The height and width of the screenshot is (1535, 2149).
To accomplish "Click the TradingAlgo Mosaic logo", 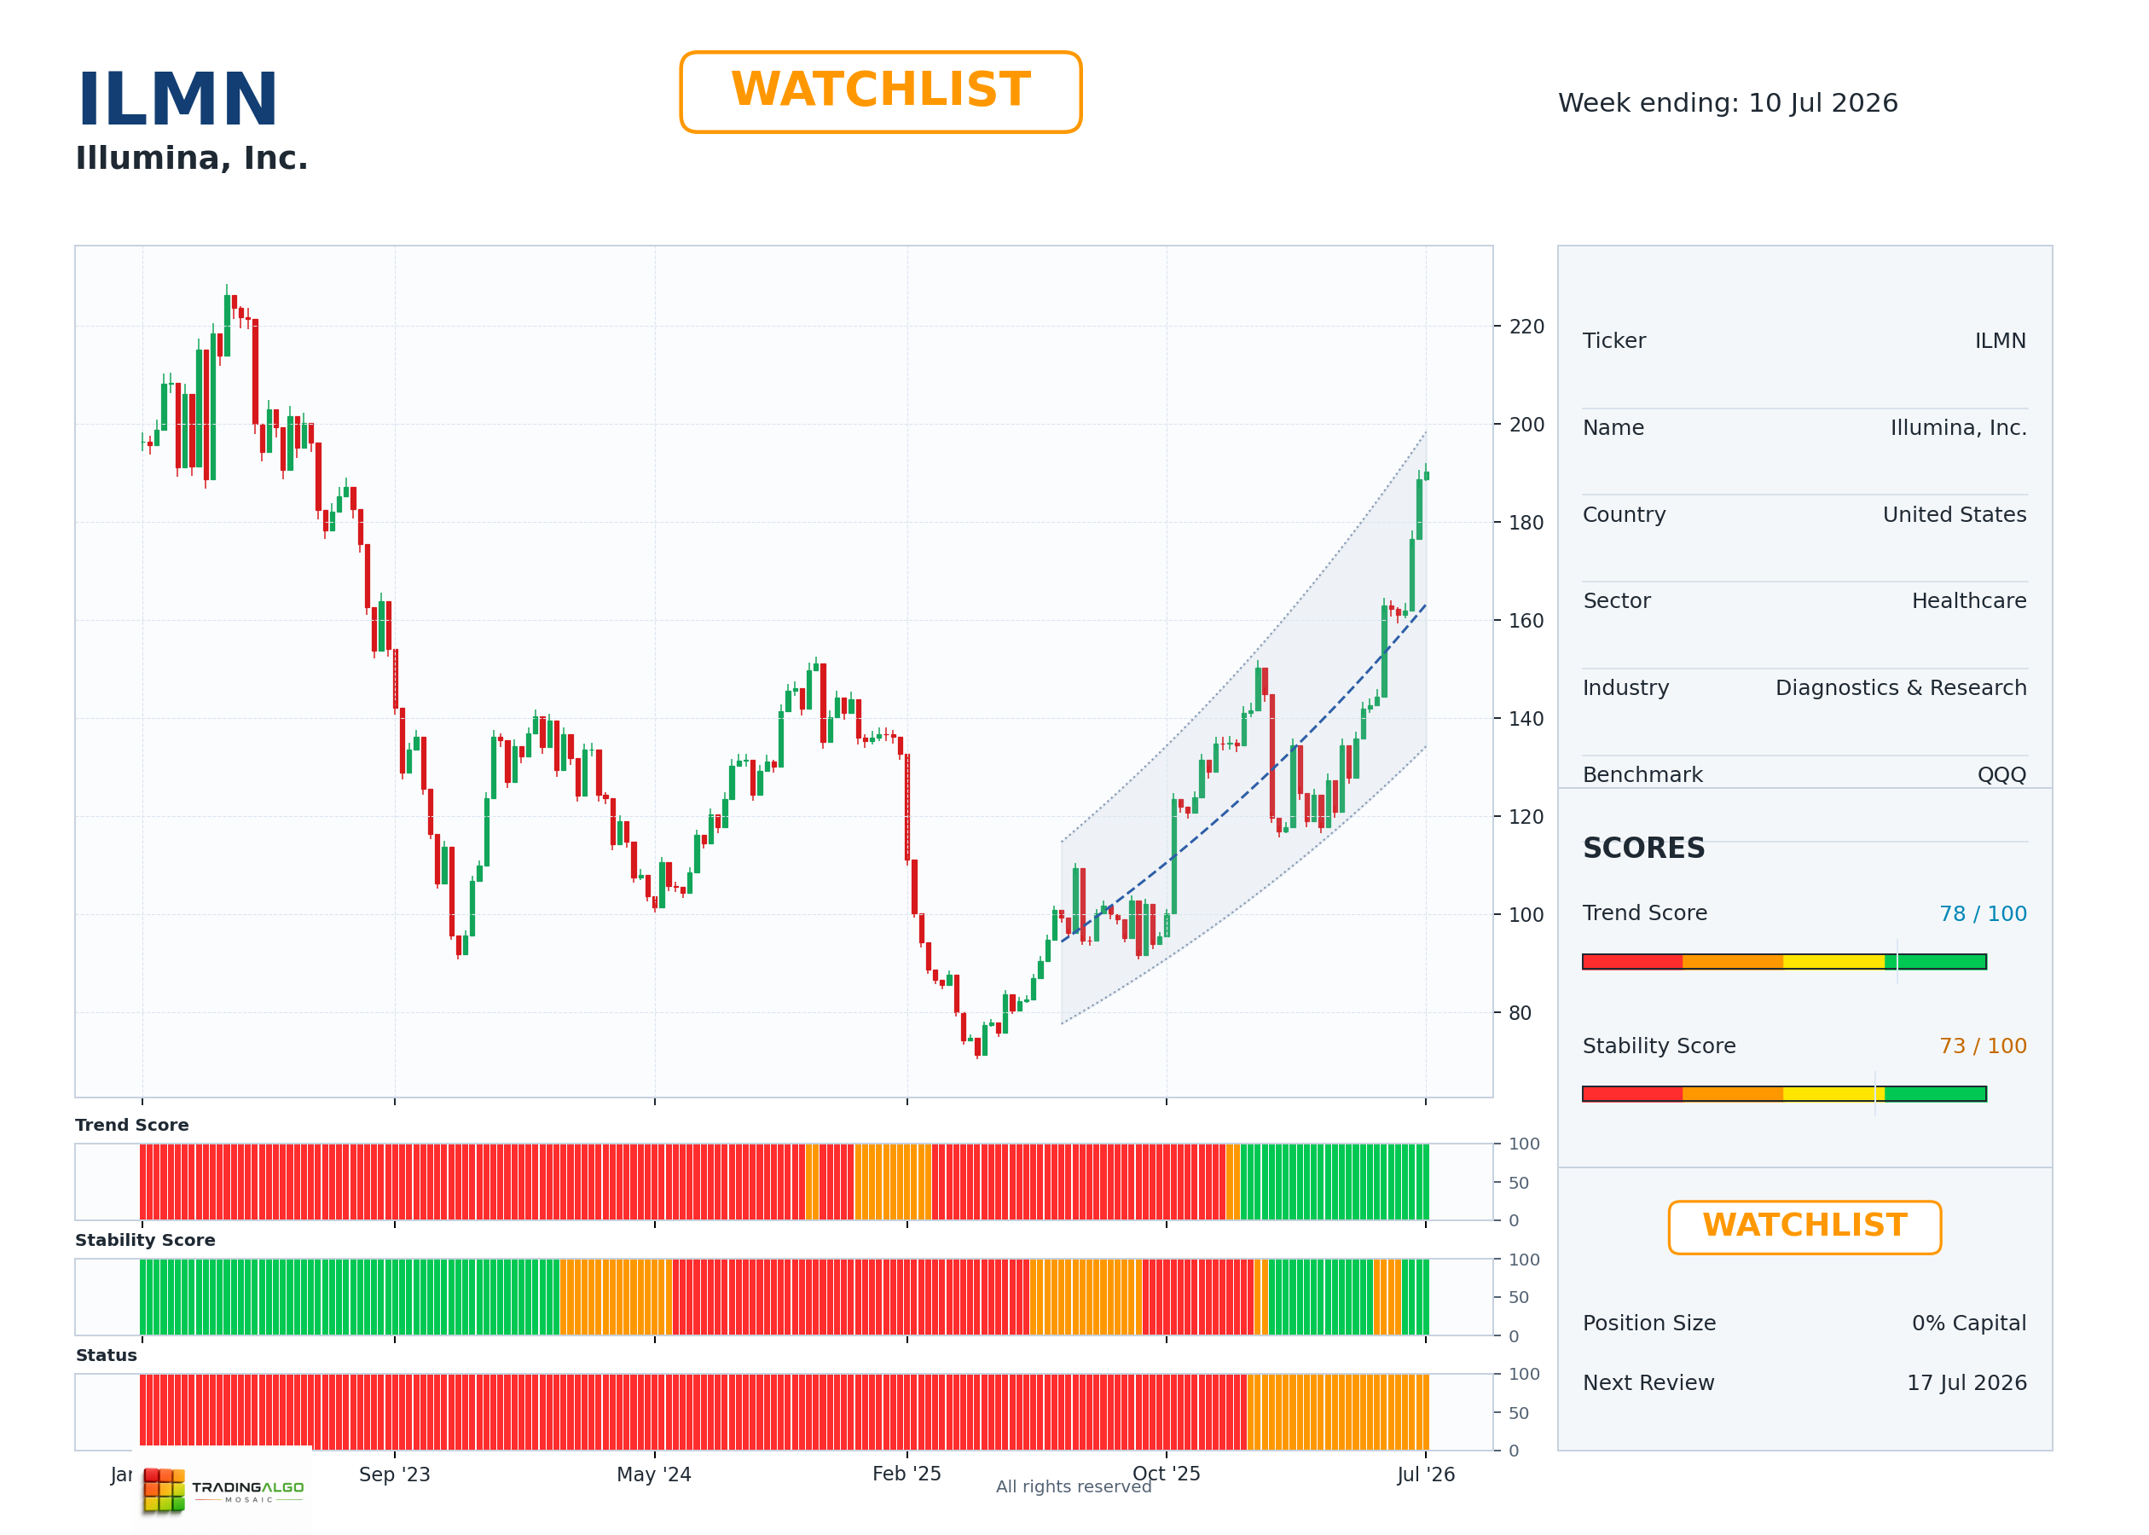I will (x=223, y=1490).
